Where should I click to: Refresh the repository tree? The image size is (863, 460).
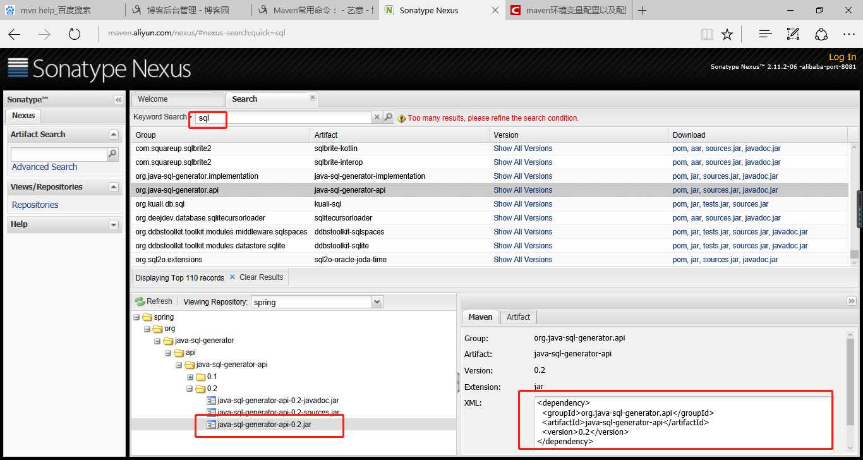154,301
